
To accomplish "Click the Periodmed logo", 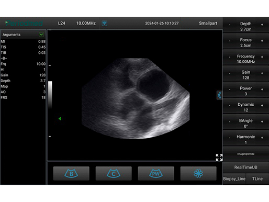I will [x=24, y=23].
